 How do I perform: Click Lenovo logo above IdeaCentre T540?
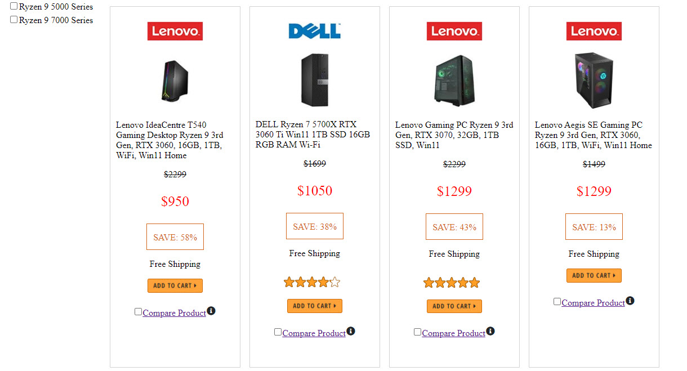(175, 32)
